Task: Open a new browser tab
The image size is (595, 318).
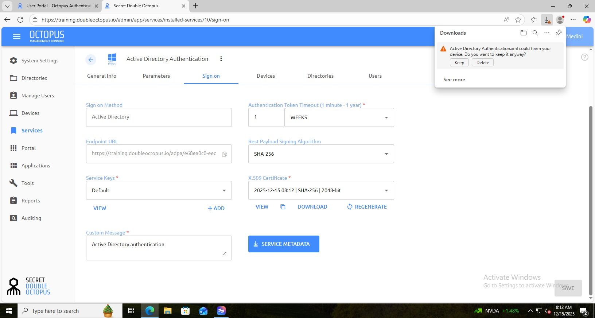Action: pos(196,6)
